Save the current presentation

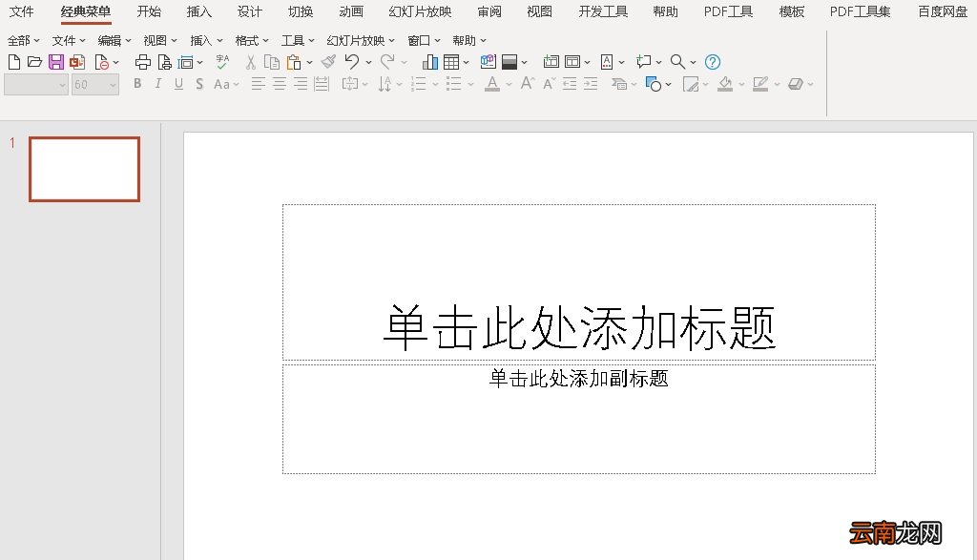[54, 62]
